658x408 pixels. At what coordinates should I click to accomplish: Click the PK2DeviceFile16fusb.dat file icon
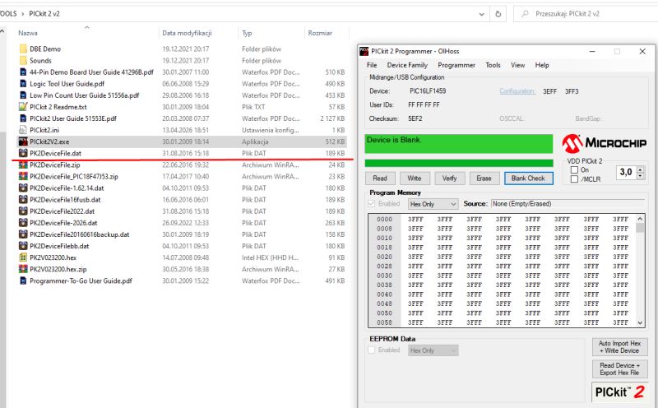(x=23, y=200)
